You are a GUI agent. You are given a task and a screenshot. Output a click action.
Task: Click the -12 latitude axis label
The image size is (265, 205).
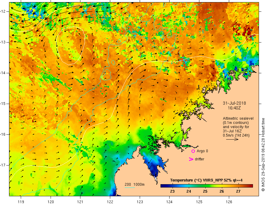3,11
